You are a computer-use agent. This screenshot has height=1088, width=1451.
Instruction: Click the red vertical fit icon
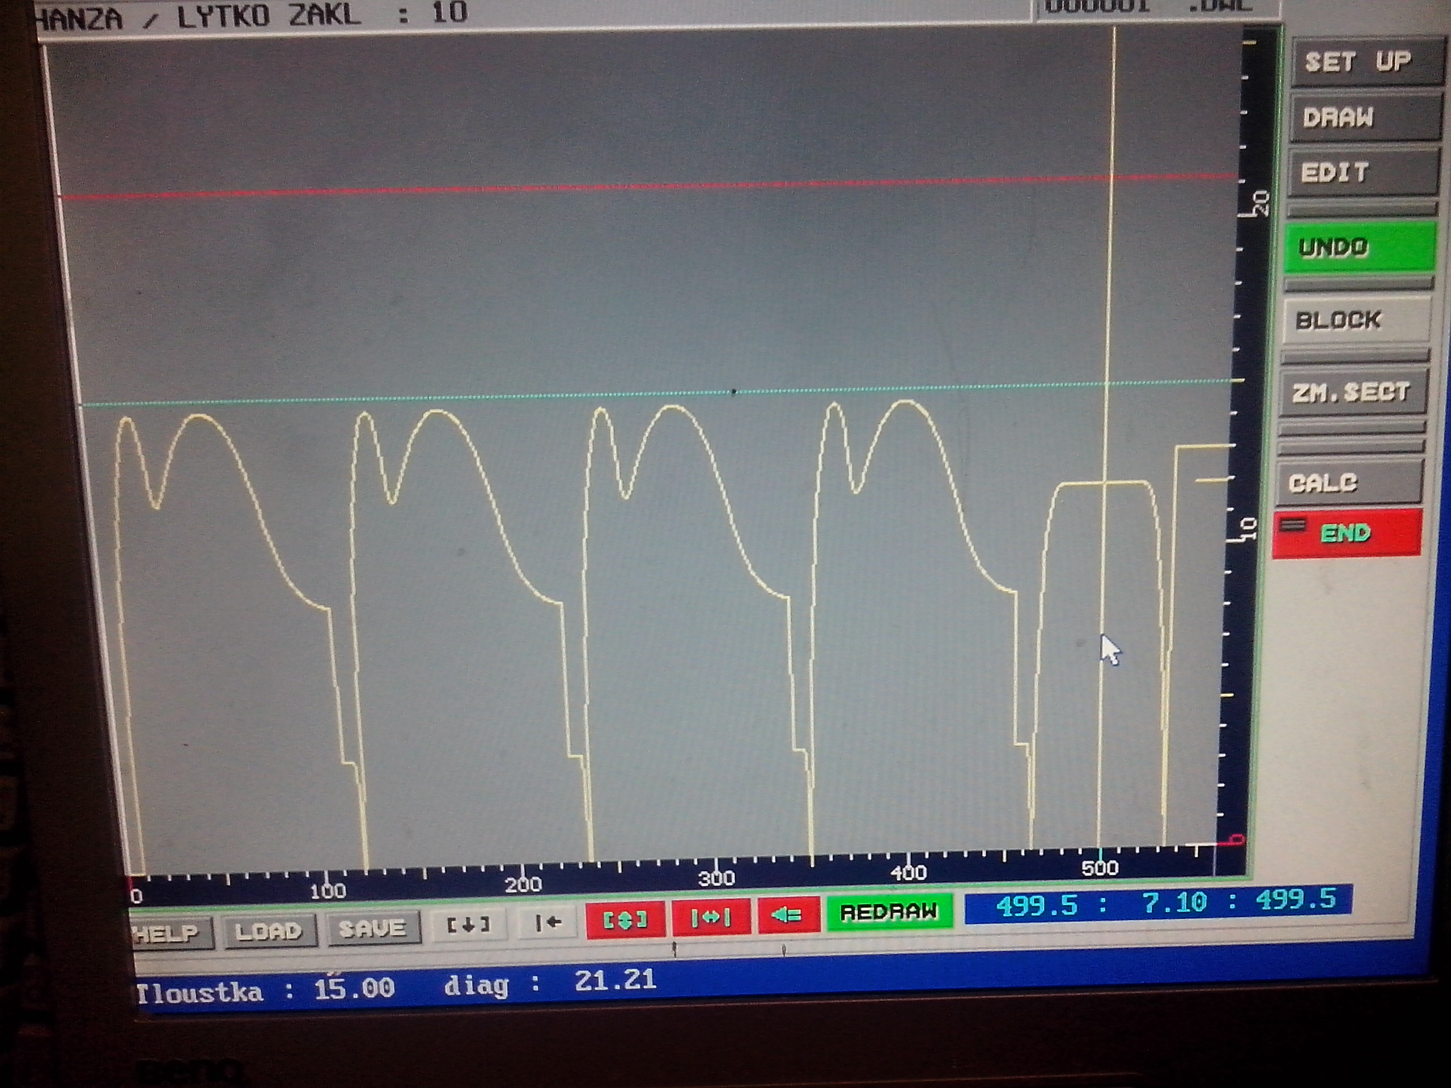(x=625, y=920)
